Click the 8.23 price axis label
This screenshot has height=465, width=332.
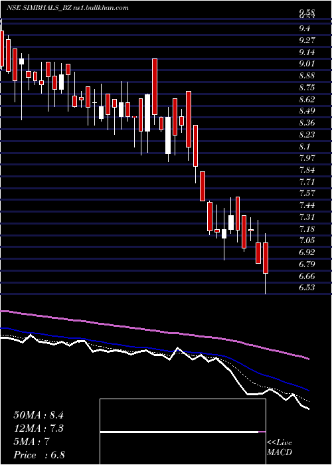(x=307, y=135)
